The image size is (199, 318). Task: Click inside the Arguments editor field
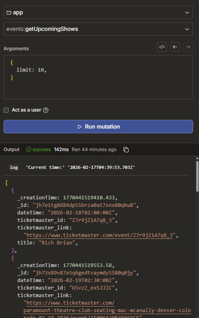(x=98, y=77)
